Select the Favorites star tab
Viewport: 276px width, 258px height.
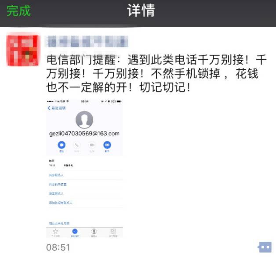(56, 233)
